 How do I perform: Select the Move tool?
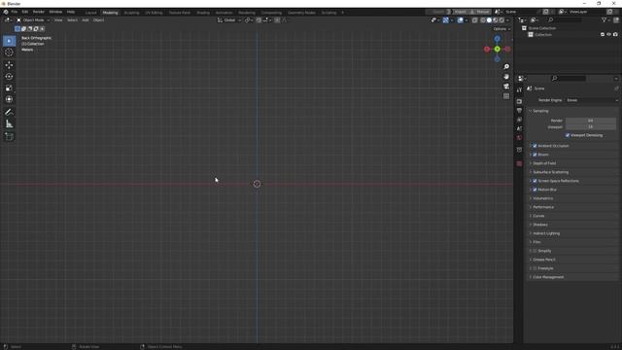tap(9, 65)
